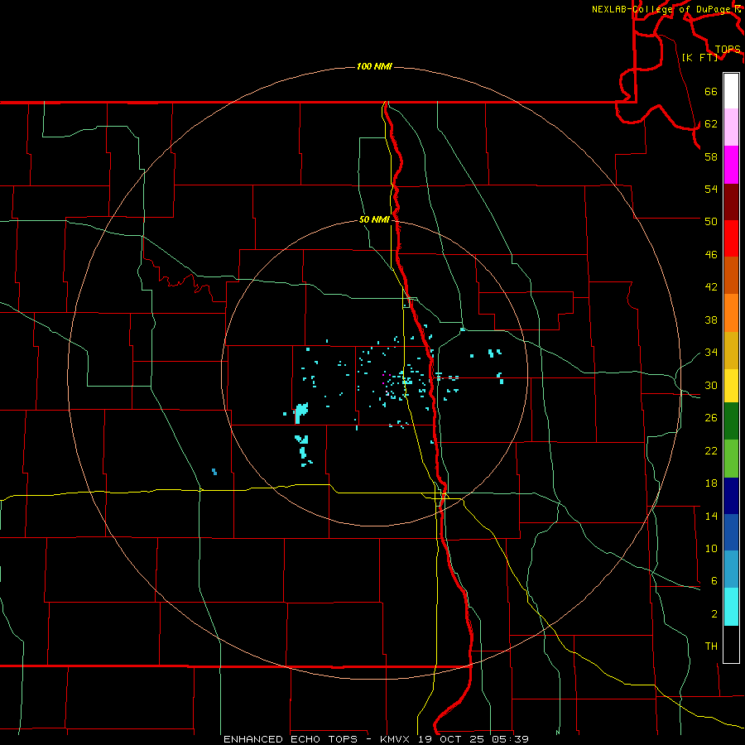
Task: Click the 'NEXLAB-College of DuPage' header text
Action: click(663, 9)
